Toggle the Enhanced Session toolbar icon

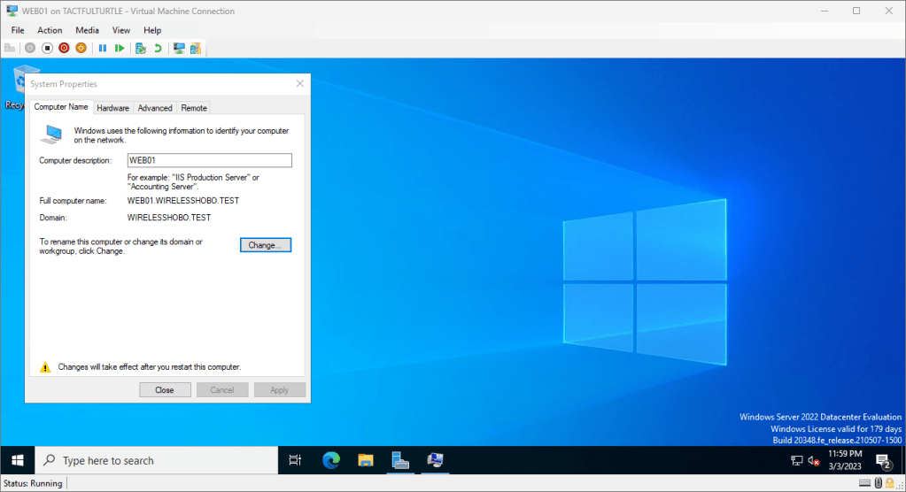coord(179,48)
